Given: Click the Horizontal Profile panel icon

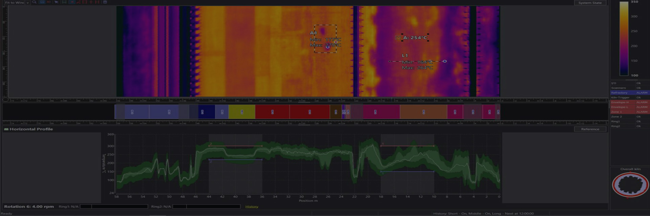Looking at the screenshot, I should [x=6, y=129].
